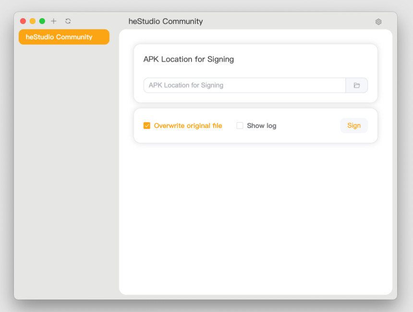Uncheck the Overwrite original file checkbox
Screen dimensions: 413x312
(x=147, y=126)
